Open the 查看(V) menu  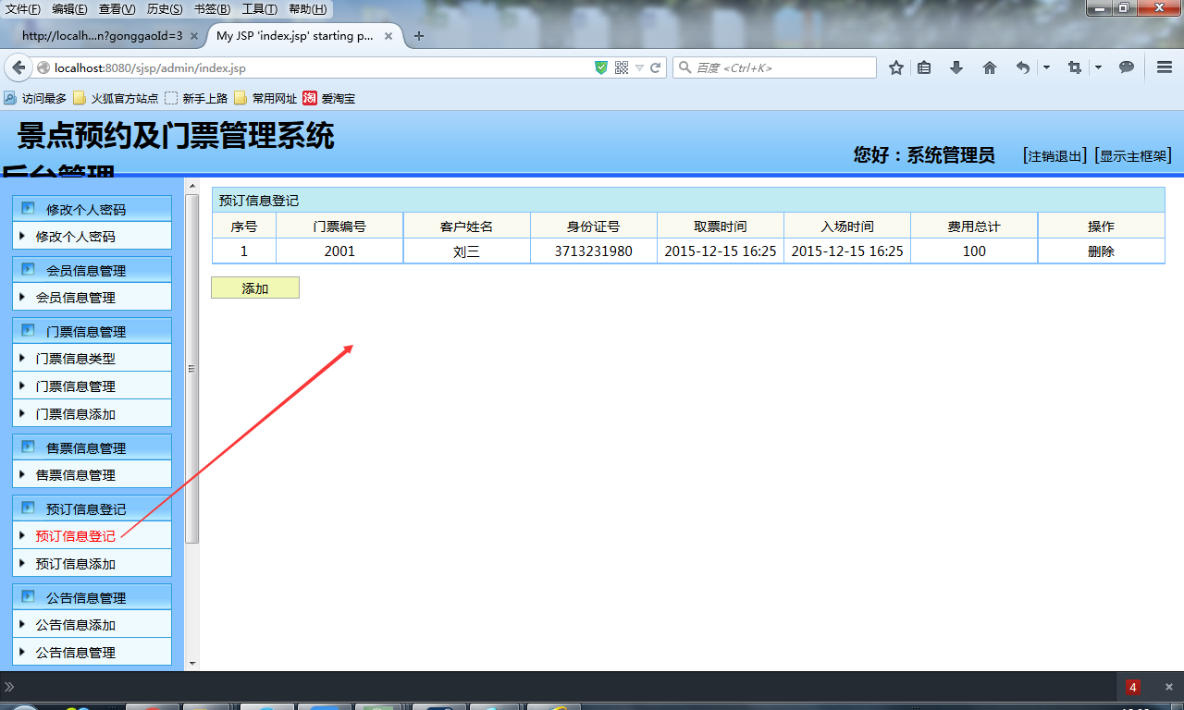tap(117, 9)
